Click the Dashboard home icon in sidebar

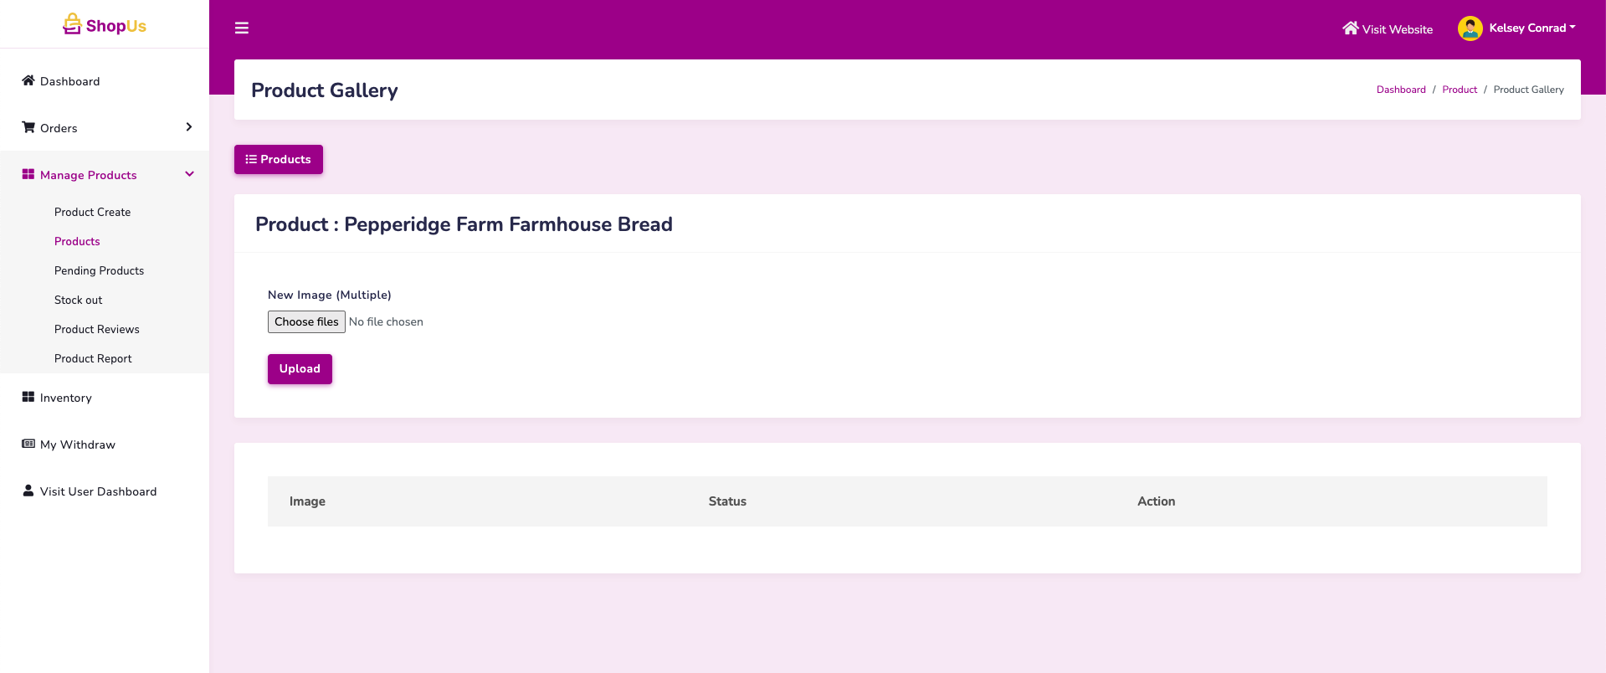click(x=28, y=80)
